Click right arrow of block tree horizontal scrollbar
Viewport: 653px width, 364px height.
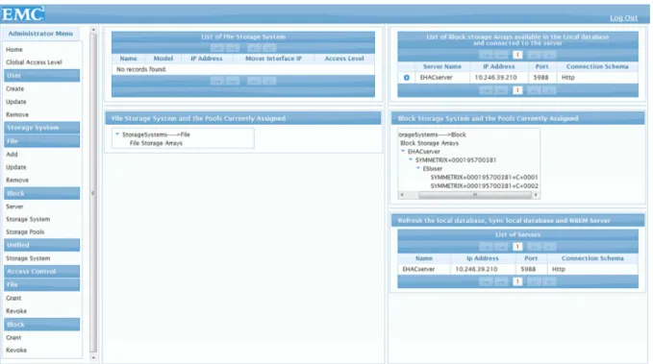(536, 195)
